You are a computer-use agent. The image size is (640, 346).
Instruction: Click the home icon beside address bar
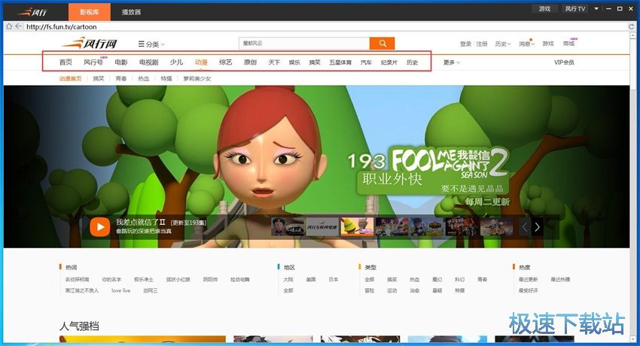click(9, 26)
